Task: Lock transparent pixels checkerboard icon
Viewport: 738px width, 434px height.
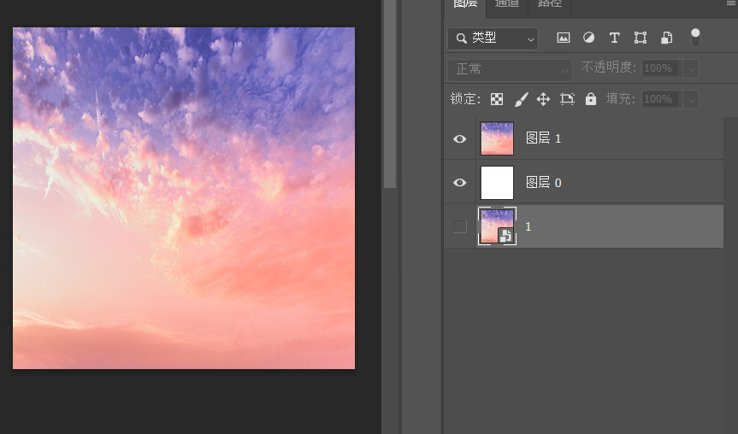Action: point(497,99)
